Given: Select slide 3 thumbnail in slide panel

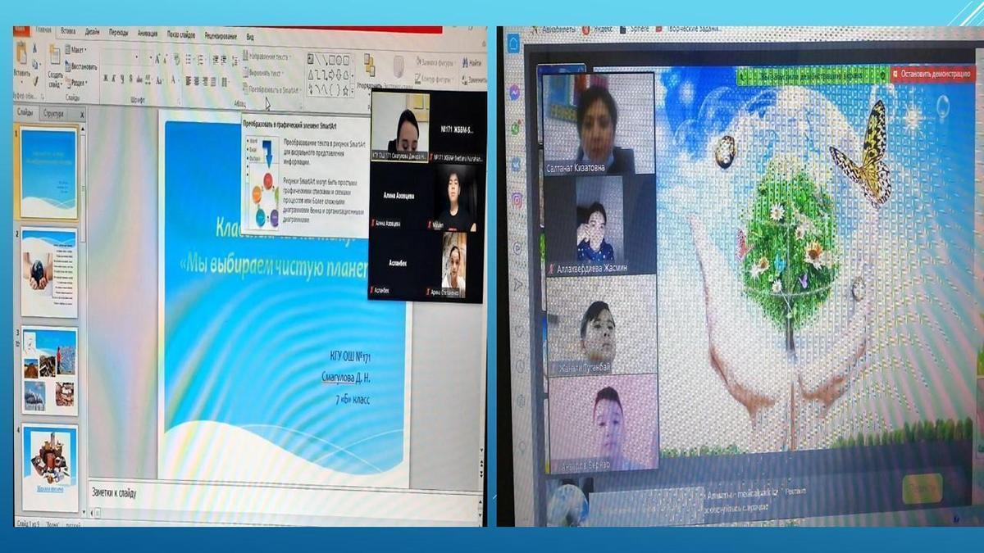Looking at the screenshot, I should pos(49,370).
